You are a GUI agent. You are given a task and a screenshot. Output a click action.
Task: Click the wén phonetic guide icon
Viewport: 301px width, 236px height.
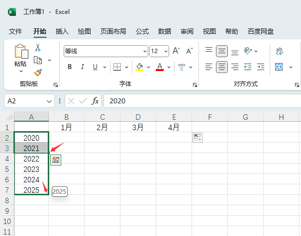[x=182, y=67]
